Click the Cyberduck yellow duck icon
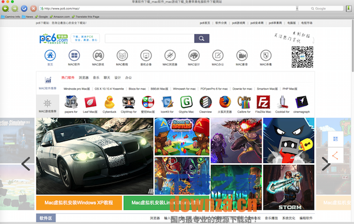The height and width of the screenshot is (224, 354). (x=110, y=102)
